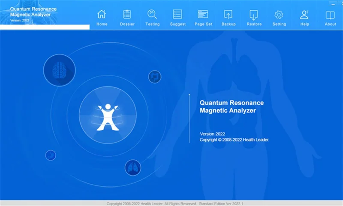Click the white bar under the logo
343x206 pixels.
45,27
